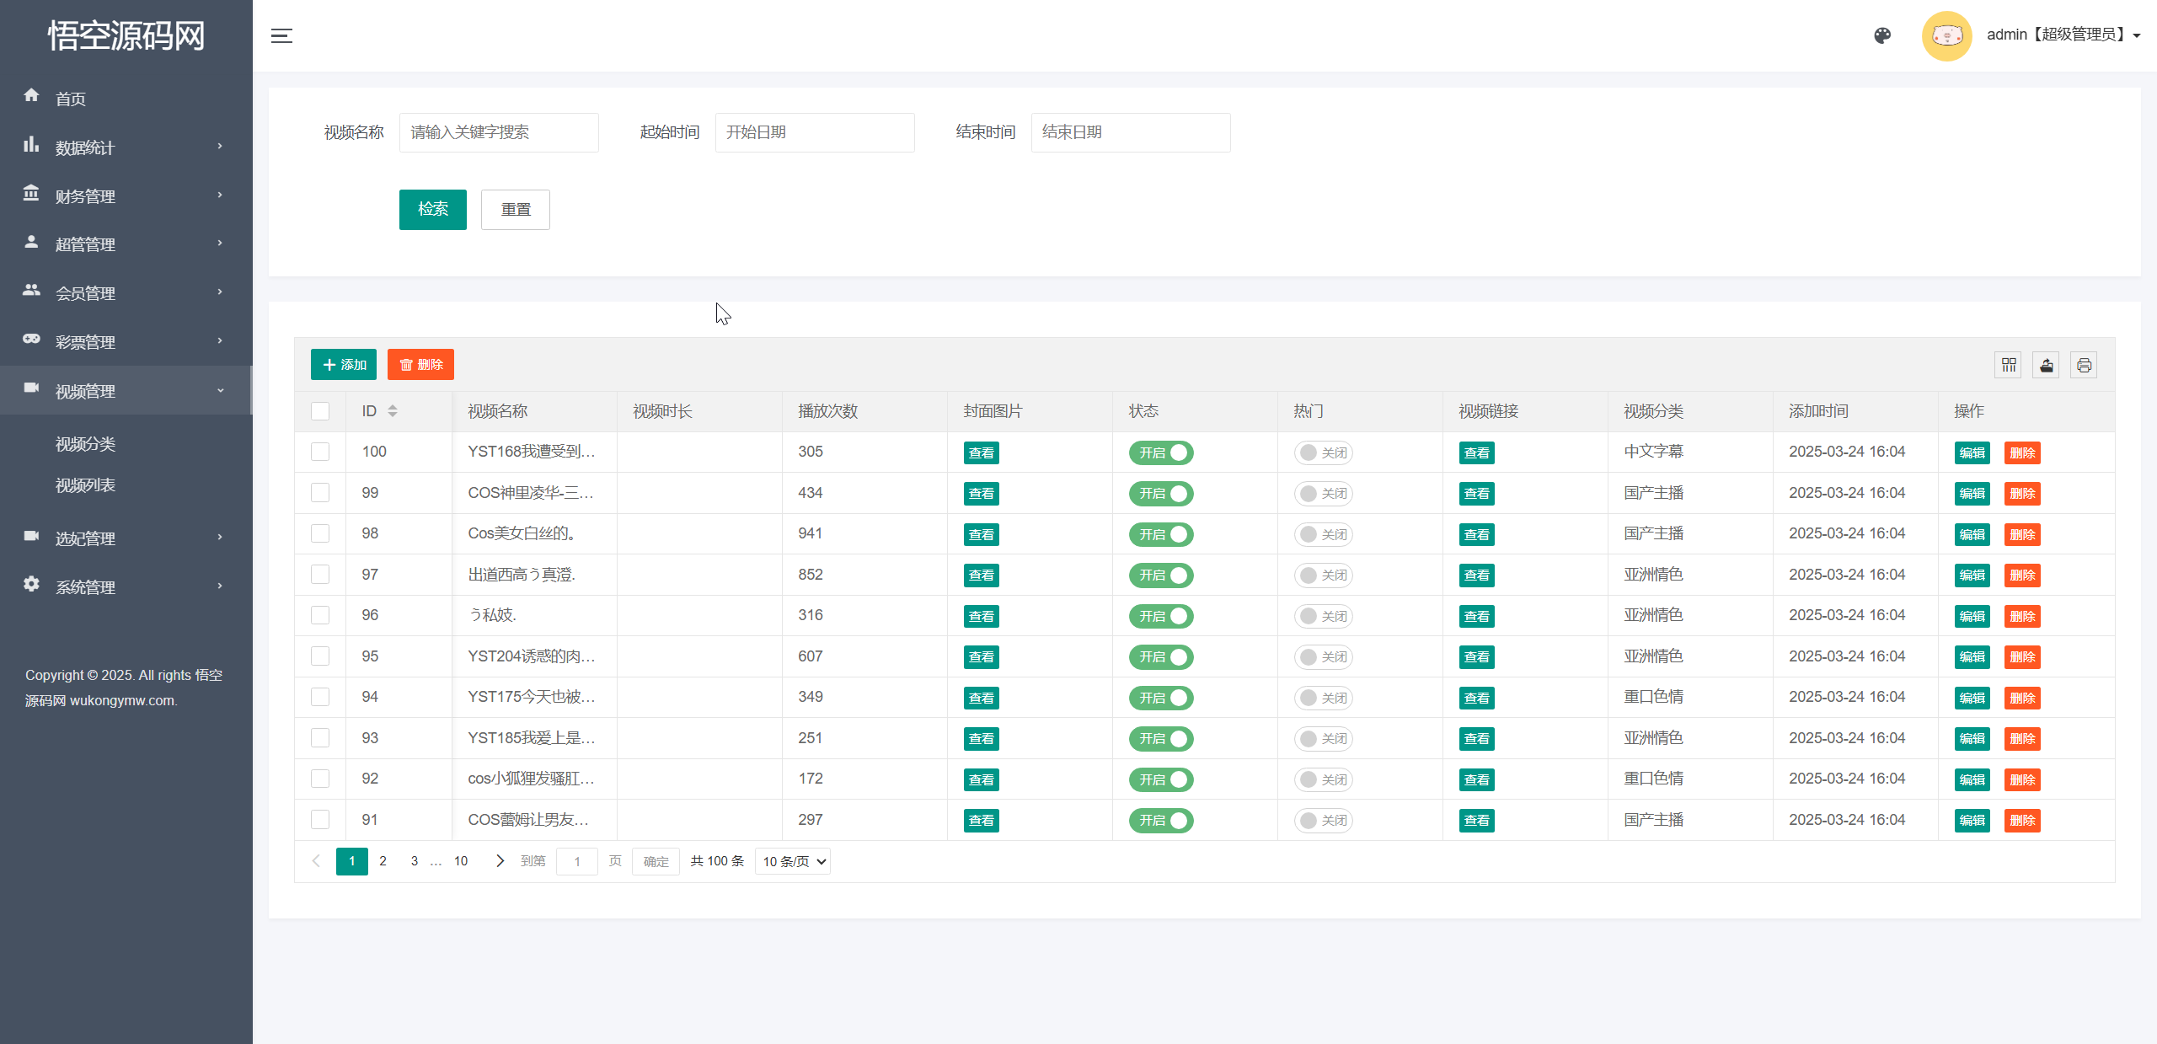The height and width of the screenshot is (1044, 2157).
Task: Click the print table icon
Action: tap(2084, 365)
